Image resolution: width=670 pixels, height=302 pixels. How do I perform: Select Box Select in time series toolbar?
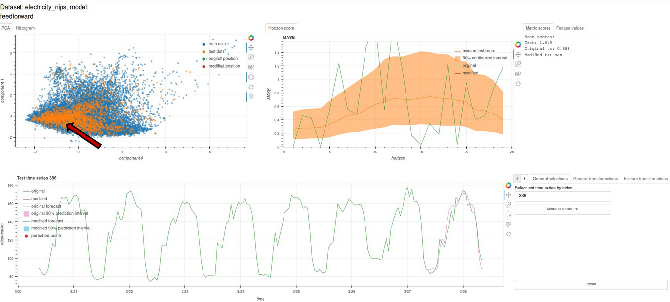508,214
